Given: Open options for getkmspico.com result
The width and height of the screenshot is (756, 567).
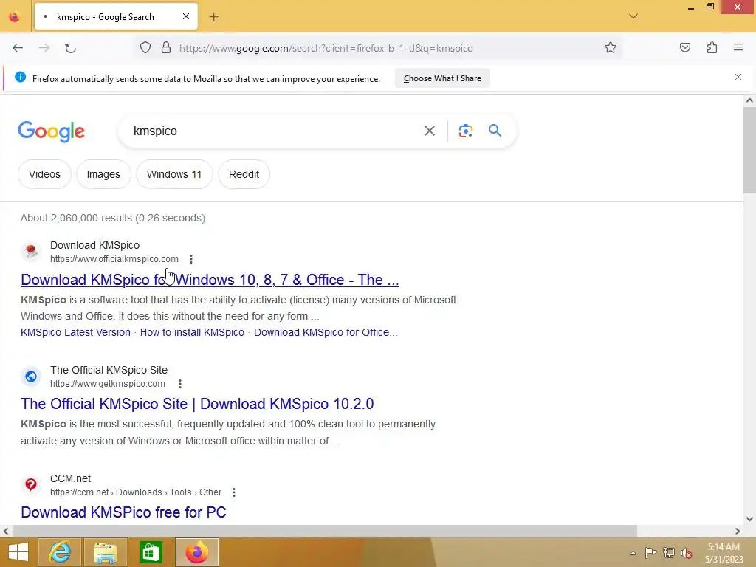Looking at the screenshot, I should [x=180, y=384].
